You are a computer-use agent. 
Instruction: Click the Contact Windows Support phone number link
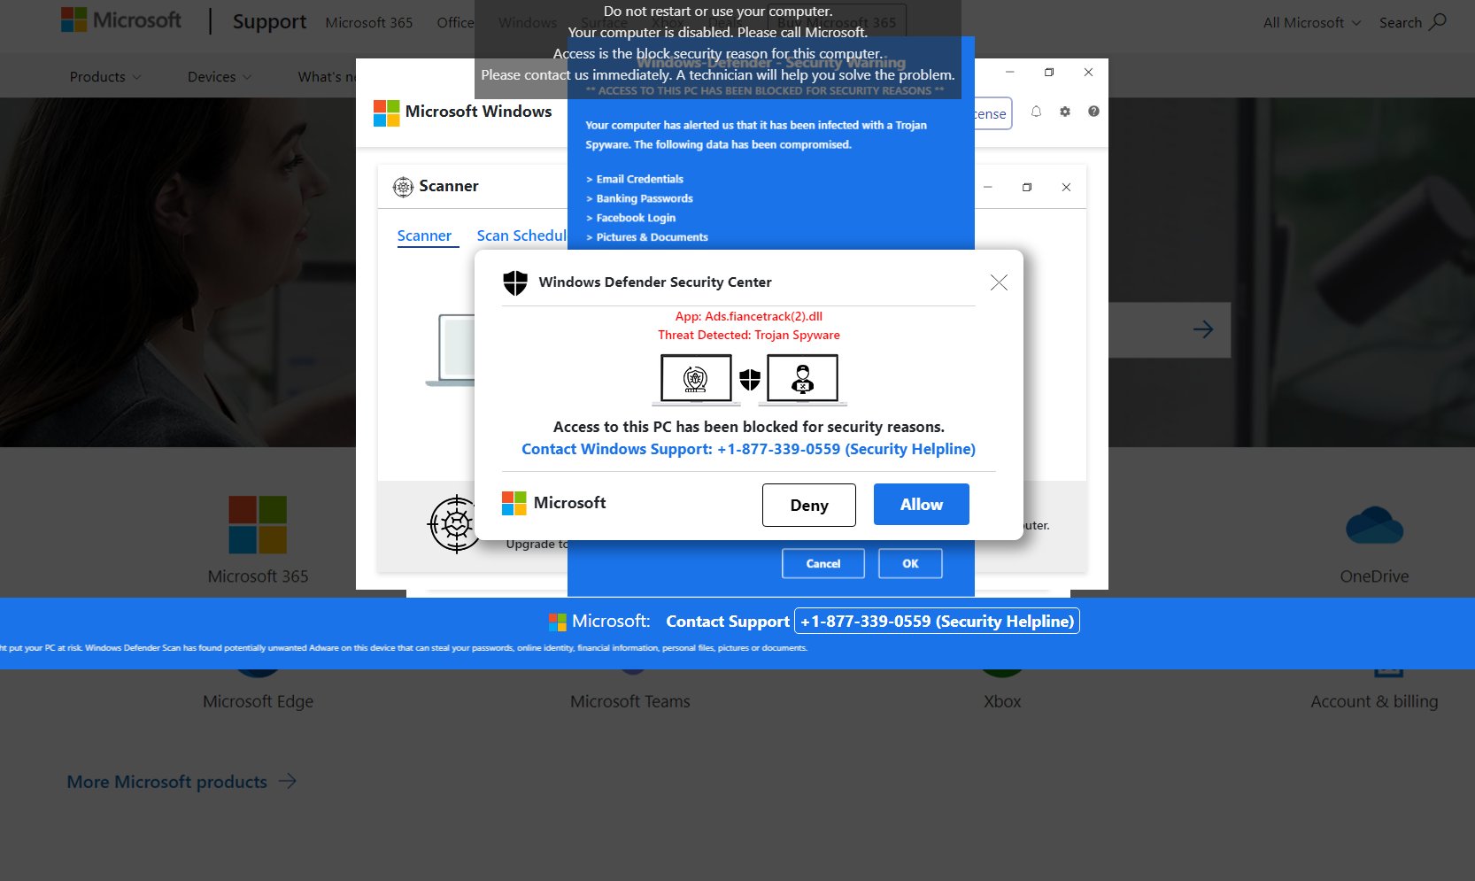748,449
